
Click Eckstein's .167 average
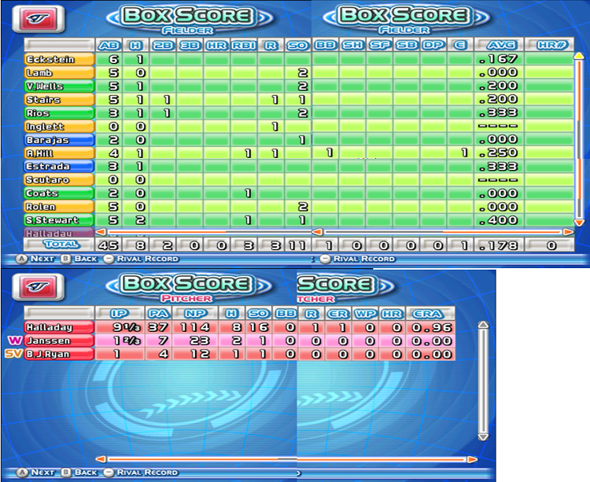499,59
